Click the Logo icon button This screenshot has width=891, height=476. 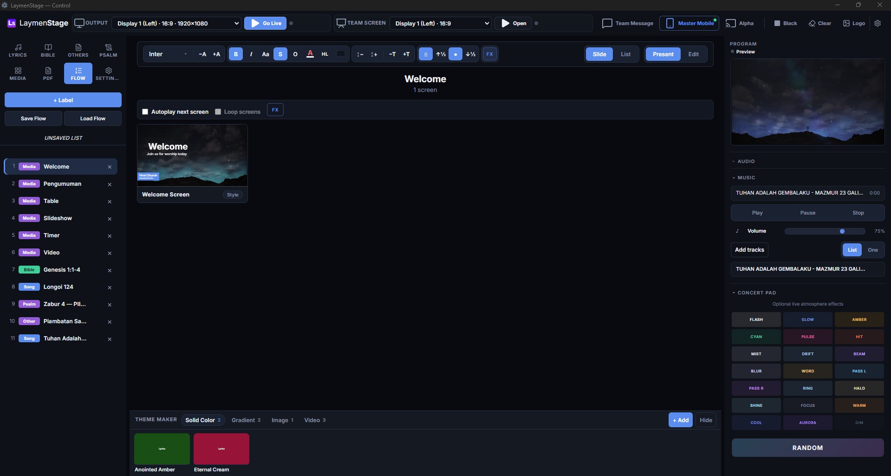click(x=854, y=23)
